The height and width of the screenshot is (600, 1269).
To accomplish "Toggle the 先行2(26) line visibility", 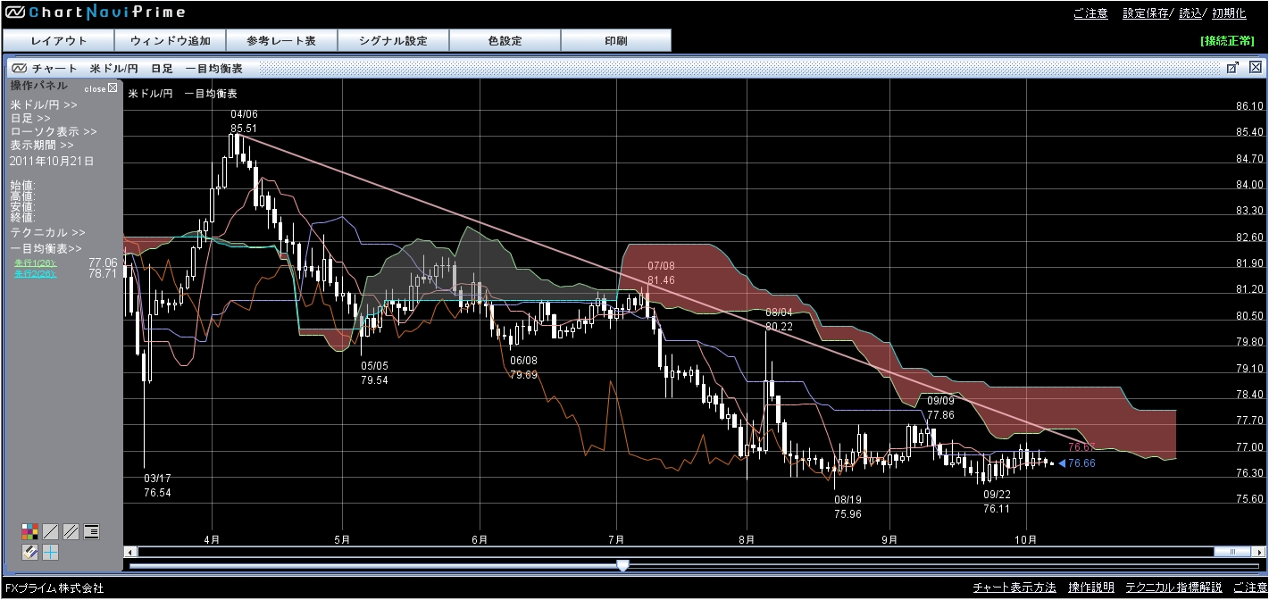I will [x=34, y=273].
